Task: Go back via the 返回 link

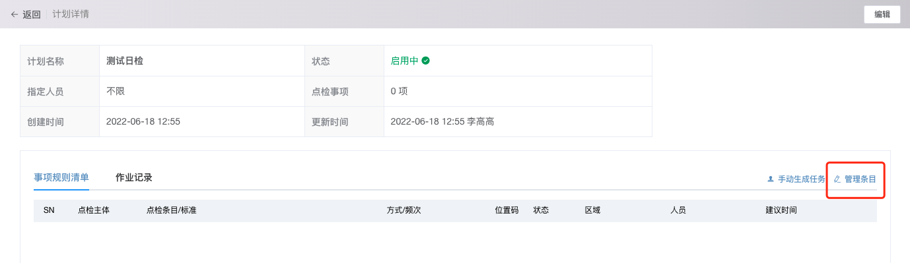Action: pyautogui.click(x=32, y=14)
